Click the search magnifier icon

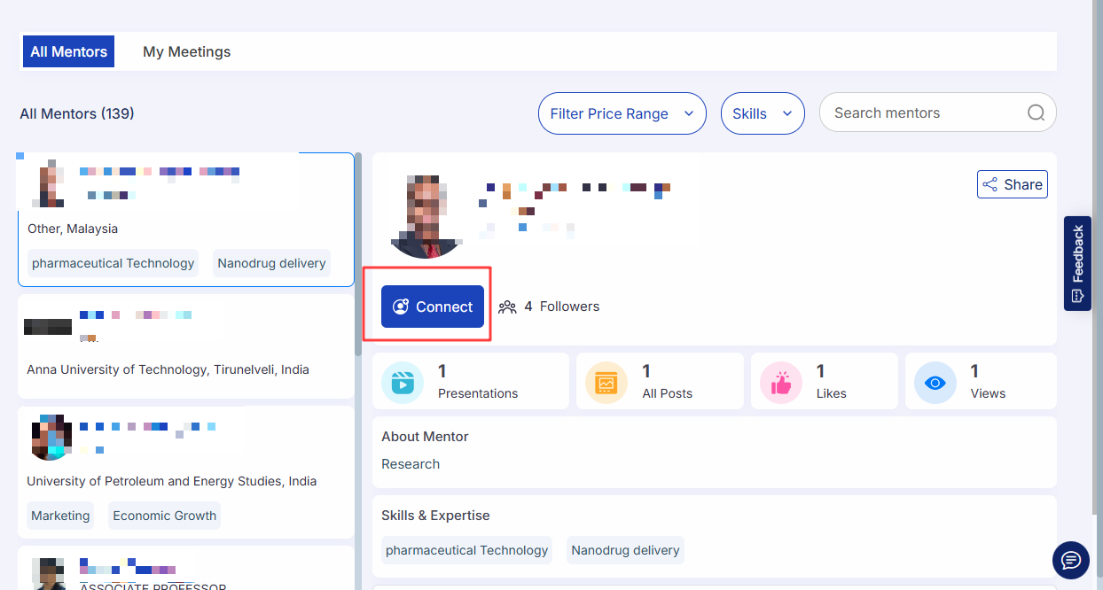[1036, 113]
